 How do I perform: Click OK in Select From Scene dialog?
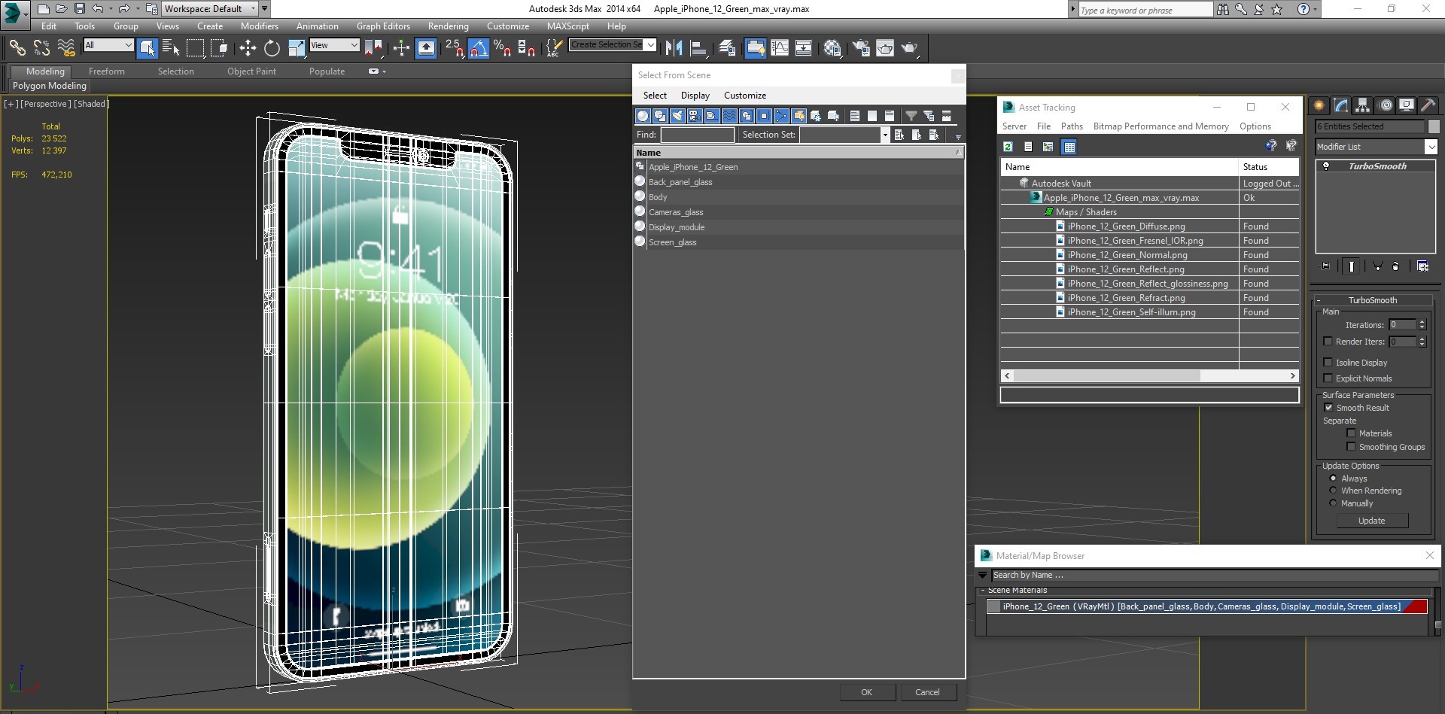[x=866, y=692]
